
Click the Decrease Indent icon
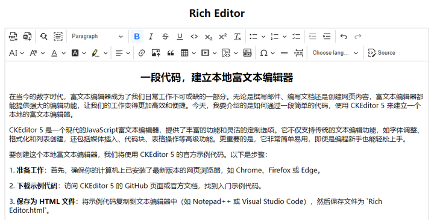[312, 36]
